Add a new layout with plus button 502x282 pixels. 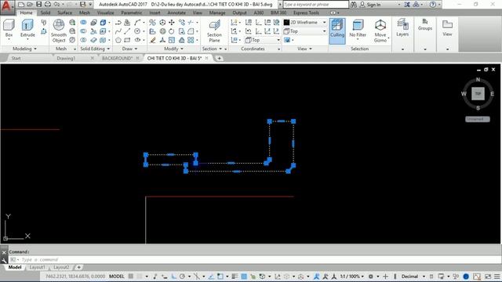(x=78, y=267)
